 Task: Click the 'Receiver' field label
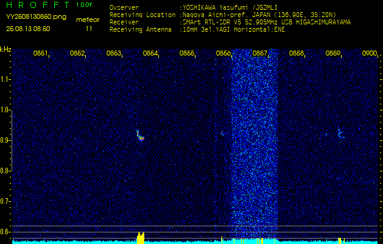124,23
